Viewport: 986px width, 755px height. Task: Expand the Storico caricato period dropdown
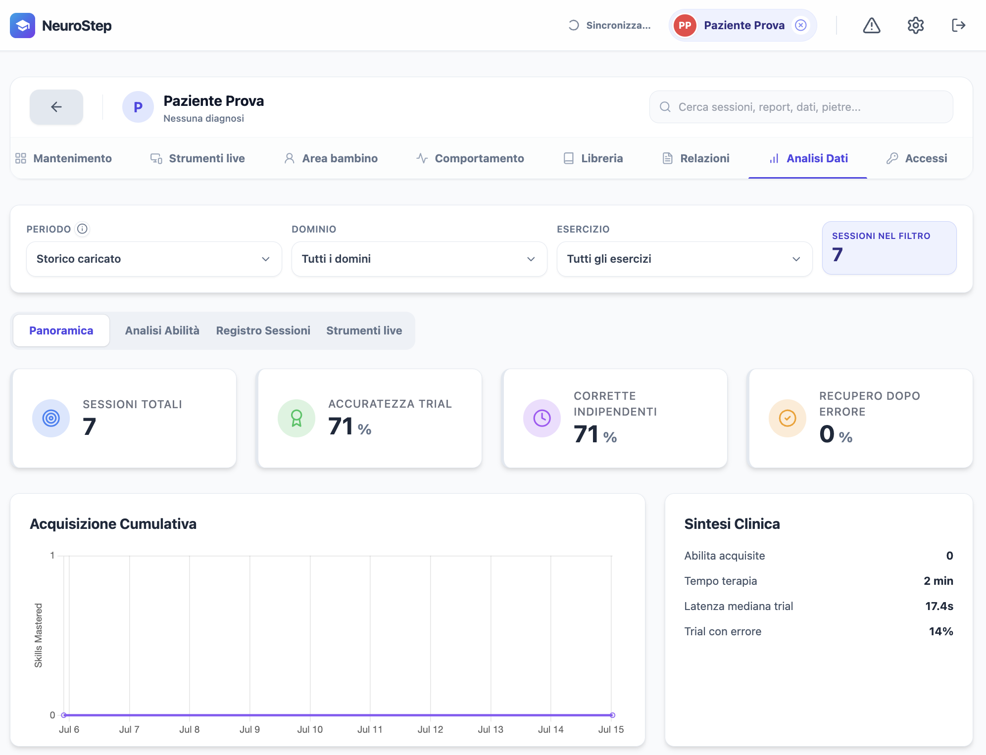click(x=154, y=259)
